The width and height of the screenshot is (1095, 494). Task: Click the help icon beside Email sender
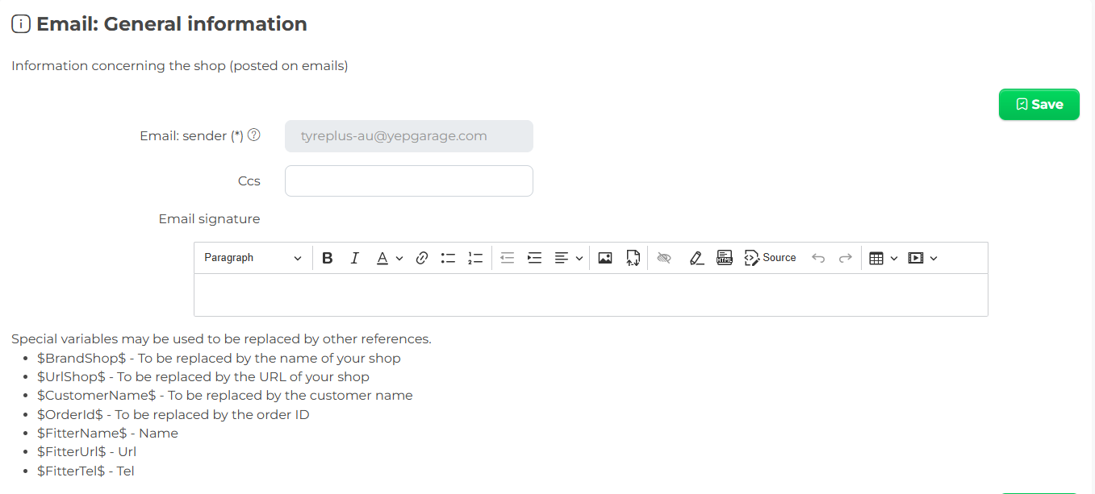[x=254, y=135]
